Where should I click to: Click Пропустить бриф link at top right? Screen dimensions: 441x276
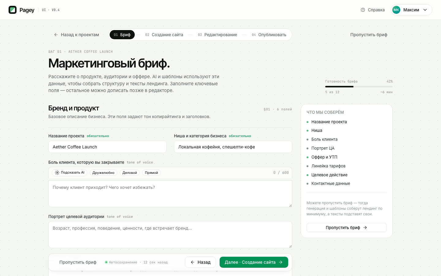pyautogui.click(x=369, y=35)
